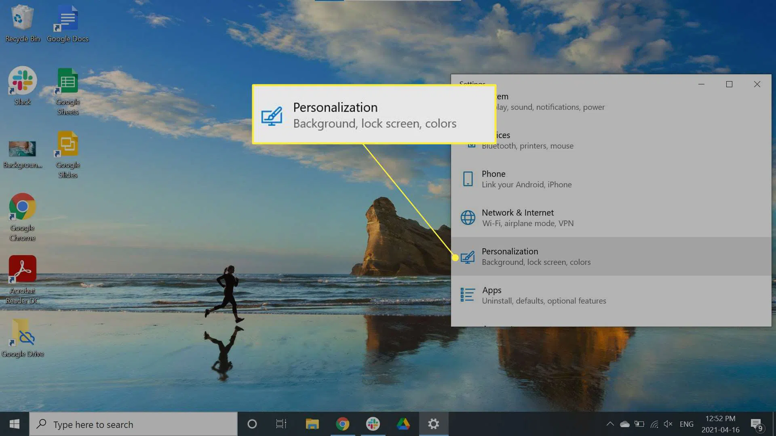Open the notification action center
776x436 pixels.
(x=757, y=424)
